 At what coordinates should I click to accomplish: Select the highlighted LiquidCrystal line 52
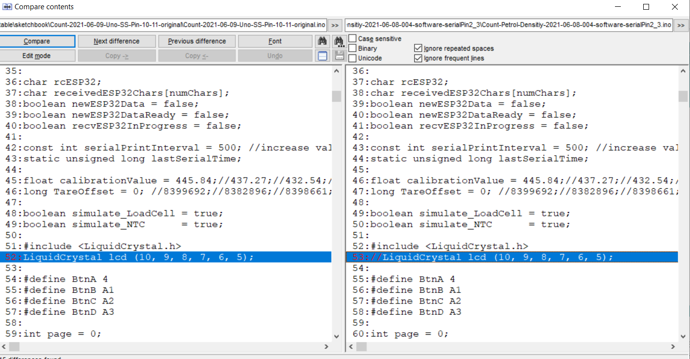pyautogui.click(x=146, y=257)
